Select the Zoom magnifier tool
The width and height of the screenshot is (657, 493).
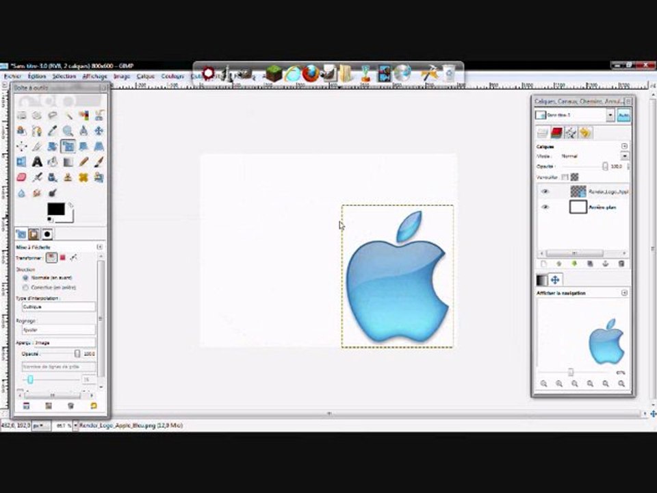pos(68,131)
